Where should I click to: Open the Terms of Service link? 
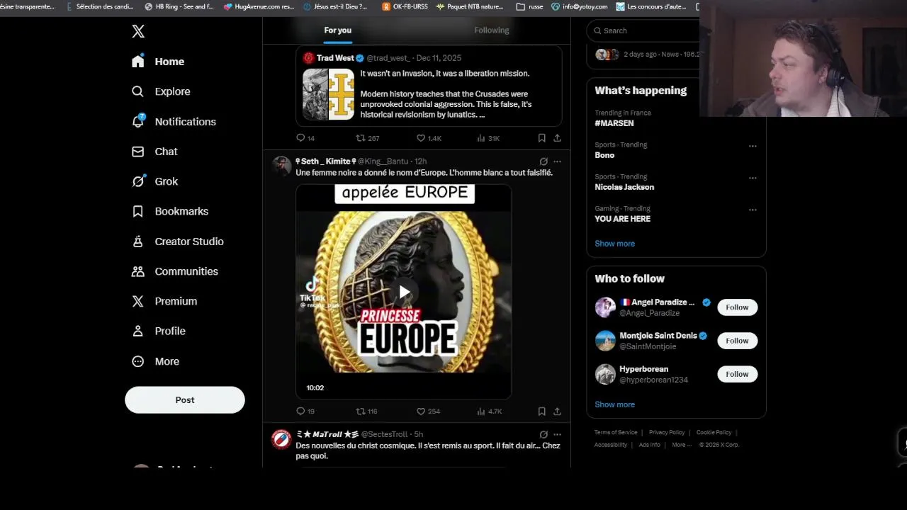616,432
